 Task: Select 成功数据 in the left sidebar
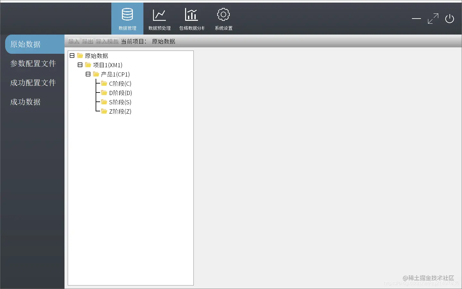[25, 102]
